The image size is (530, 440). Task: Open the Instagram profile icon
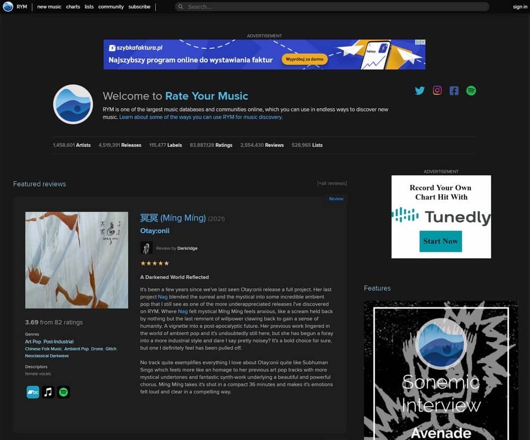click(x=437, y=90)
